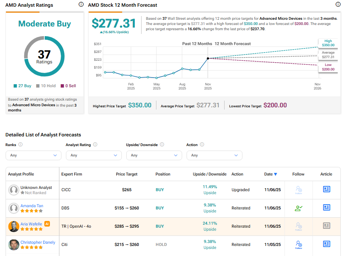The height and width of the screenshot is (256, 343).
Task: Click the Price Target column header
Action: tap(127, 174)
